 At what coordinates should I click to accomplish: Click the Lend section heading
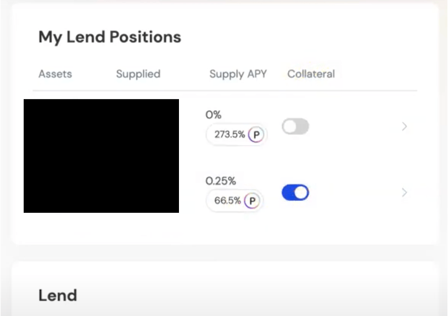point(58,296)
